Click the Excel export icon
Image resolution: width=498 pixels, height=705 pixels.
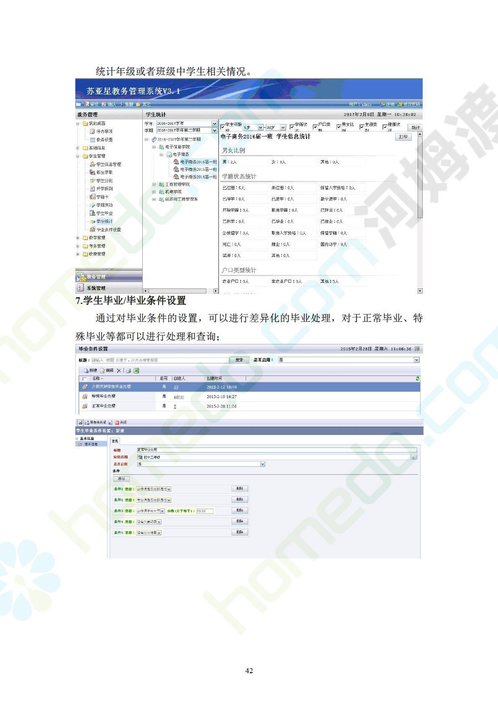click(x=136, y=371)
